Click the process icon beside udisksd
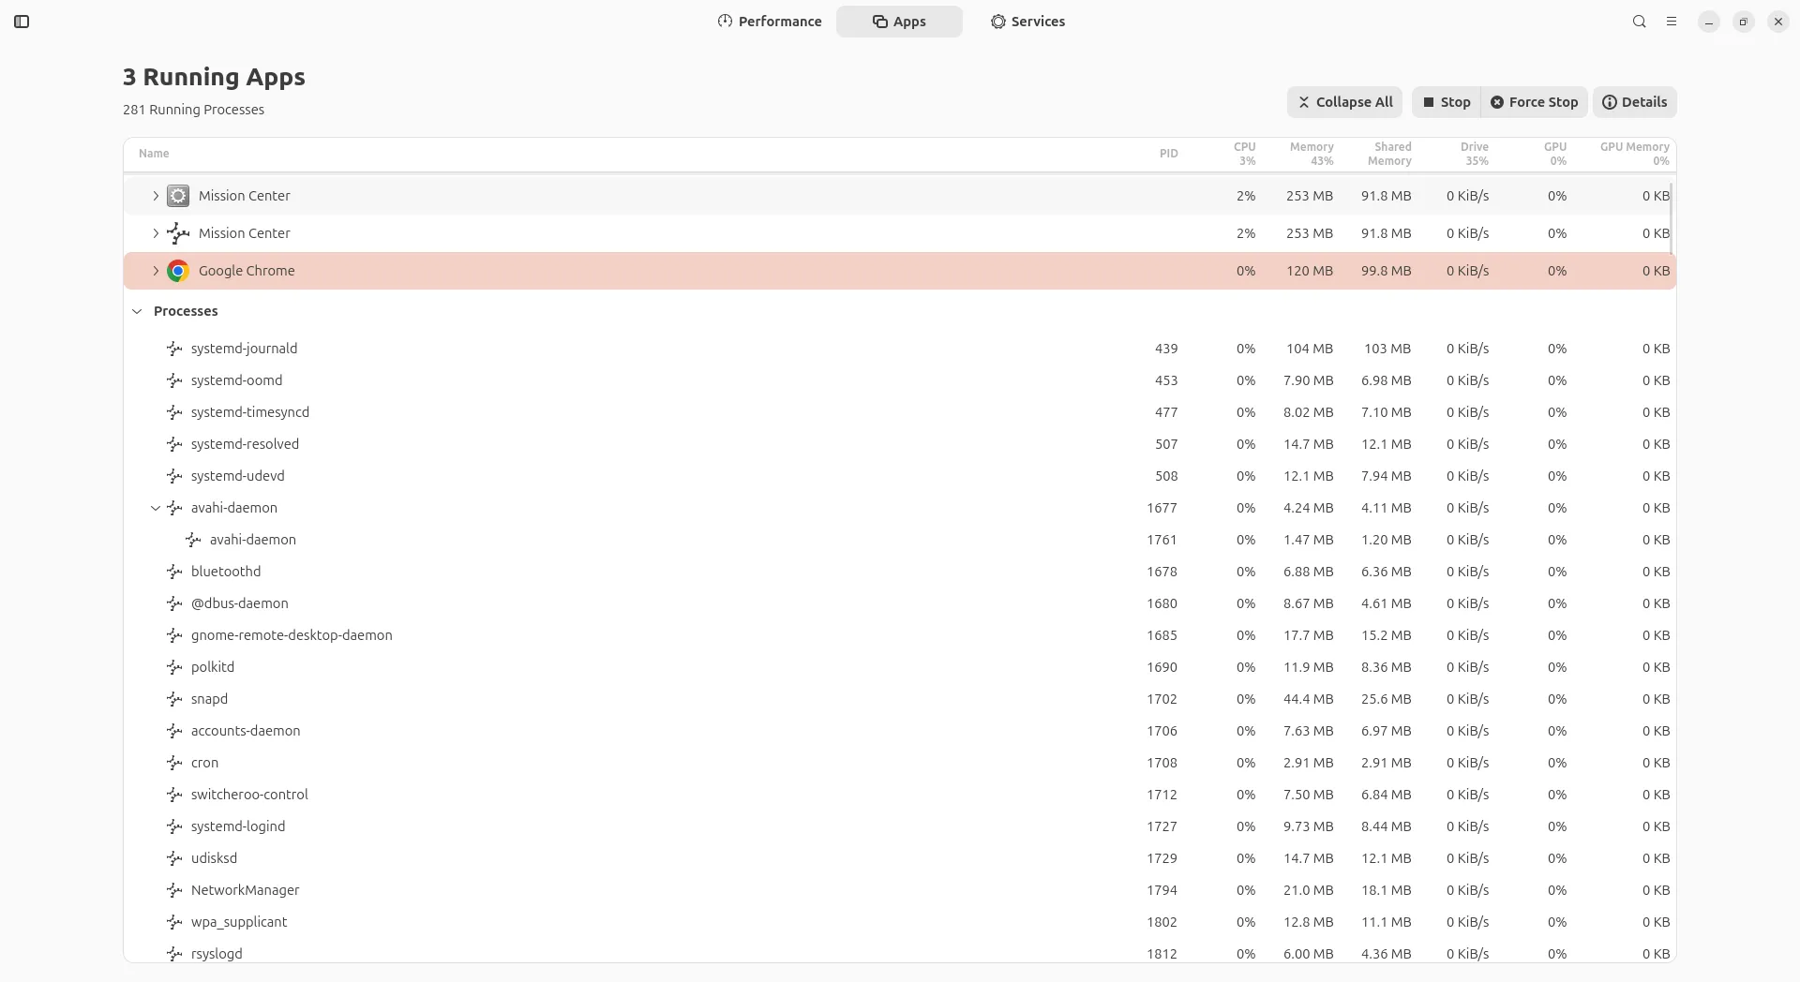The height and width of the screenshot is (982, 1800). point(174,858)
